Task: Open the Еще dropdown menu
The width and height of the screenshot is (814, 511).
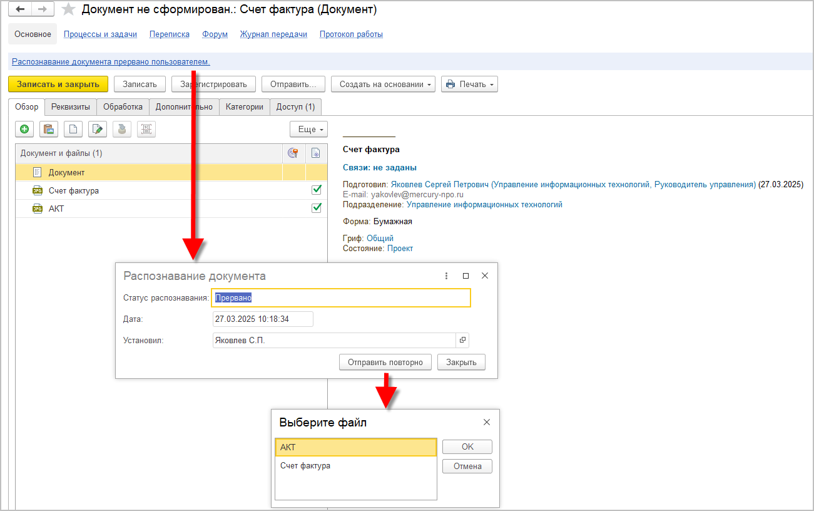Action: click(x=308, y=130)
